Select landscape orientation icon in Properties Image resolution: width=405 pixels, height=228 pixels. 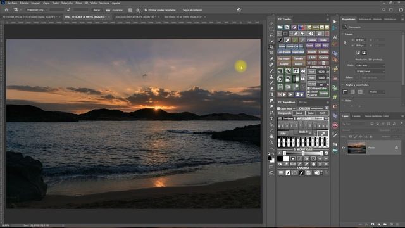[364, 53]
